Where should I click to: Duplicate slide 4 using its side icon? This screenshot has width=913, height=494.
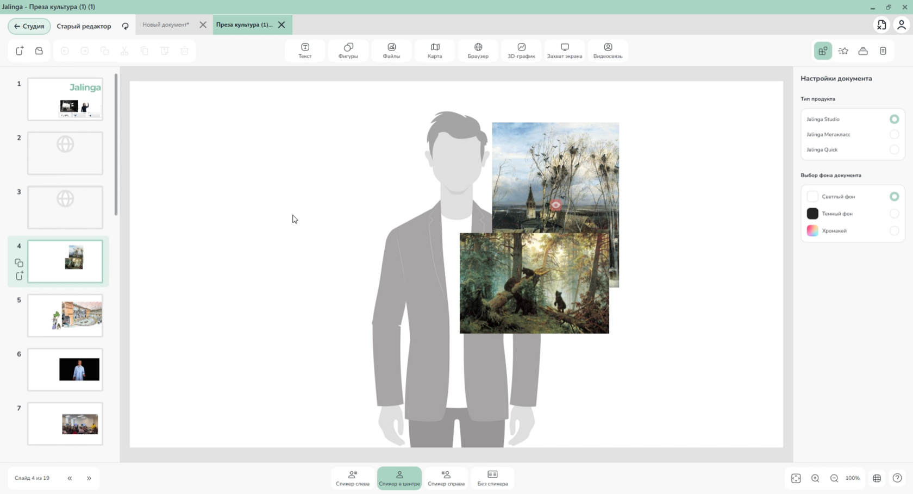(x=19, y=263)
